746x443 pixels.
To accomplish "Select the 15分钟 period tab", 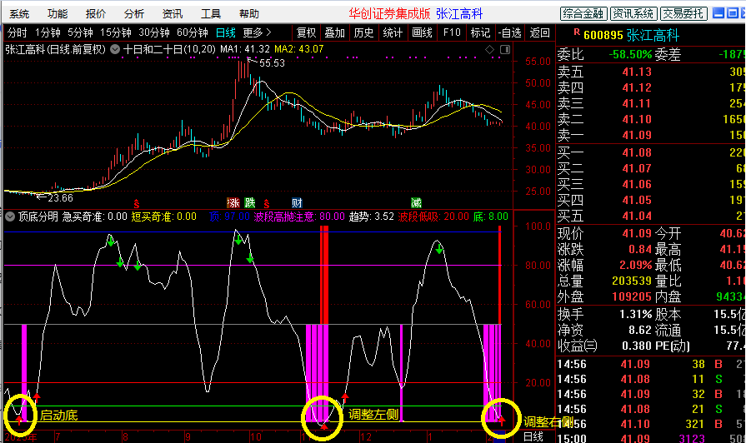I will [116, 32].
